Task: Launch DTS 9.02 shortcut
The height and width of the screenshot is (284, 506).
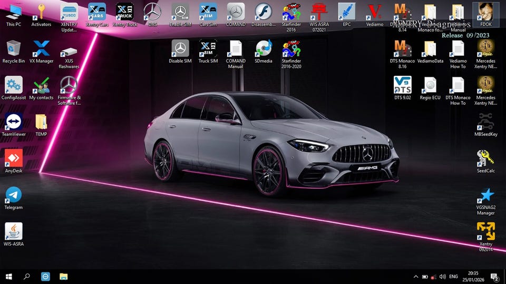Action: (402, 88)
